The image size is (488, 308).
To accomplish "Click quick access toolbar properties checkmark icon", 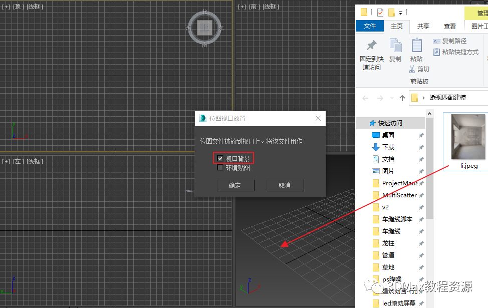I will (380, 13).
